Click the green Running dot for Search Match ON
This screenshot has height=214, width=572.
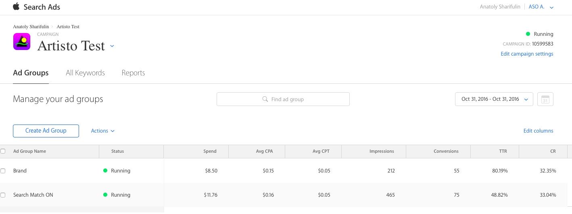(x=105, y=195)
